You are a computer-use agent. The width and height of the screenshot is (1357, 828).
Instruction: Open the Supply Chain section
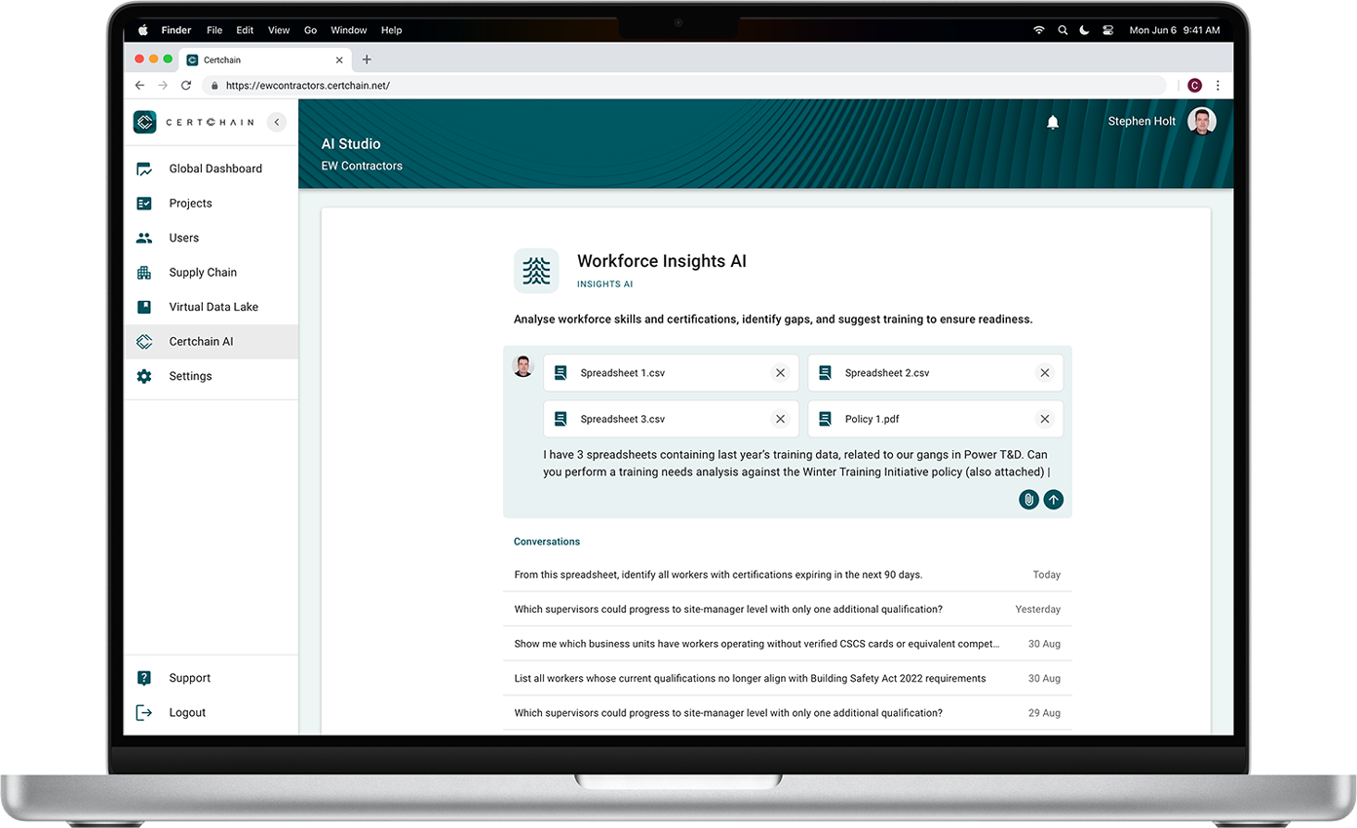(x=203, y=272)
